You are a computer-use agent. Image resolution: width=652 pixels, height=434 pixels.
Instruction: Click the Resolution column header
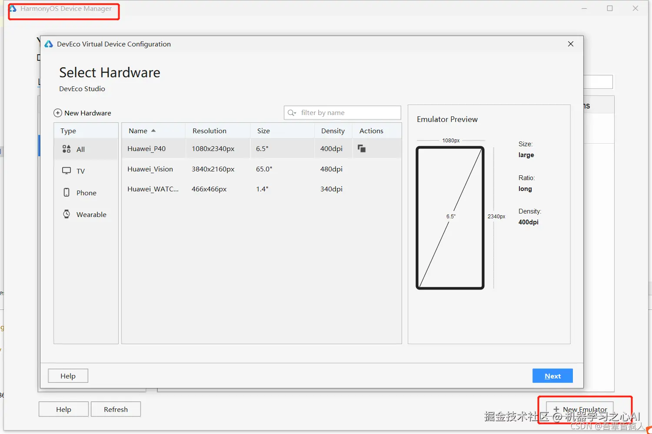tap(218, 131)
